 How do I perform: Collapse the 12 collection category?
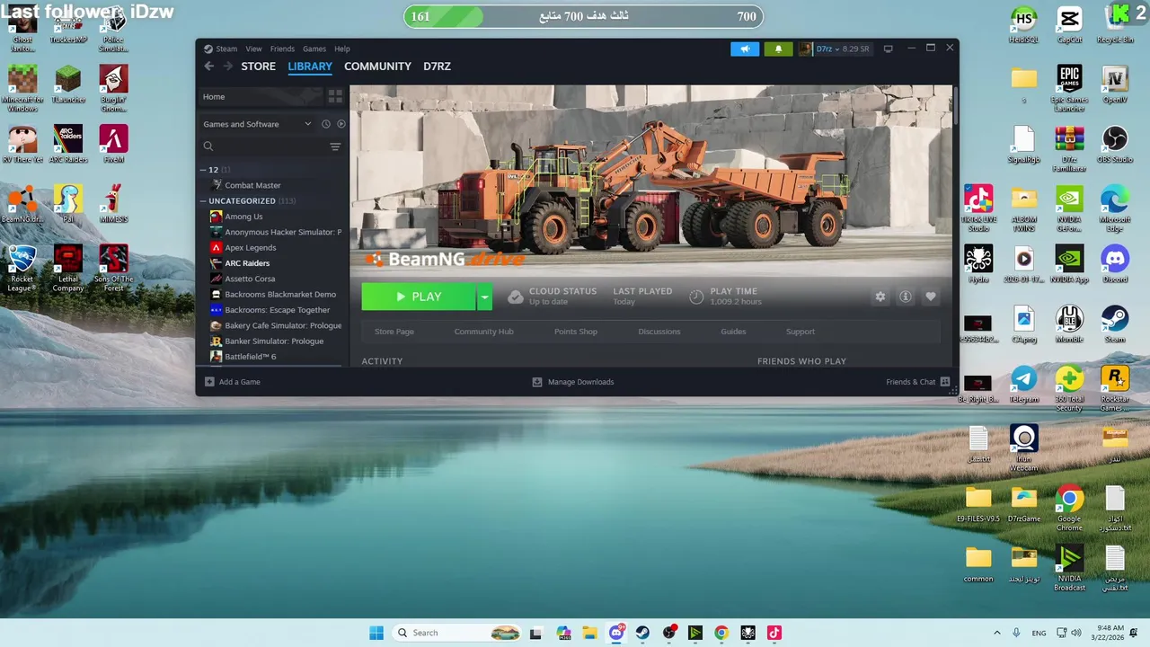coord(203,170)
